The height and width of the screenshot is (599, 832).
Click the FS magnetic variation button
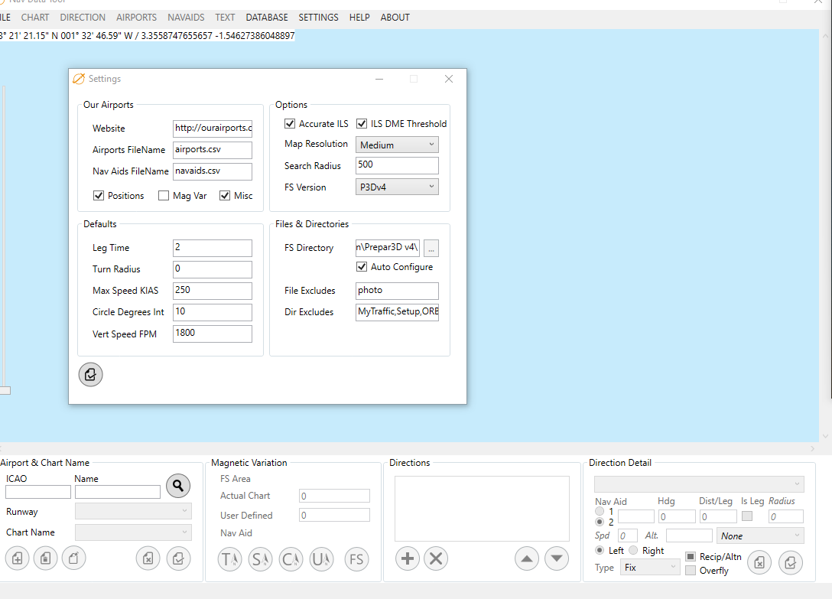pos(356,559)
